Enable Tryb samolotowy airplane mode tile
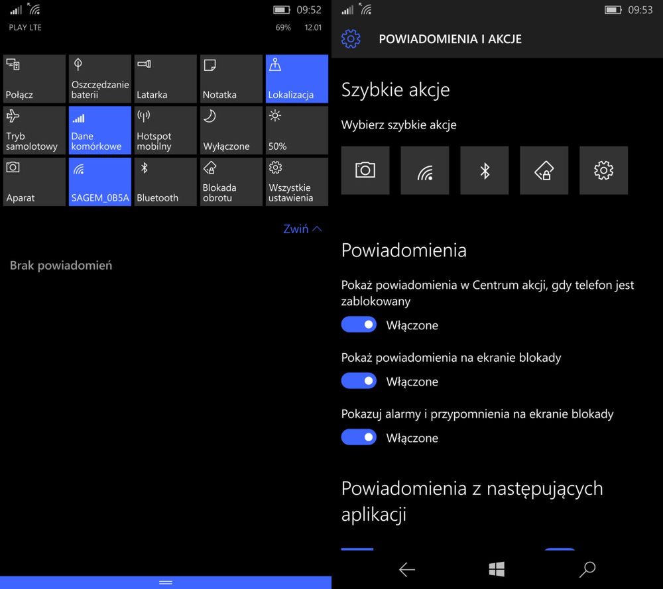The image size is (663, 589). point(34,130)
